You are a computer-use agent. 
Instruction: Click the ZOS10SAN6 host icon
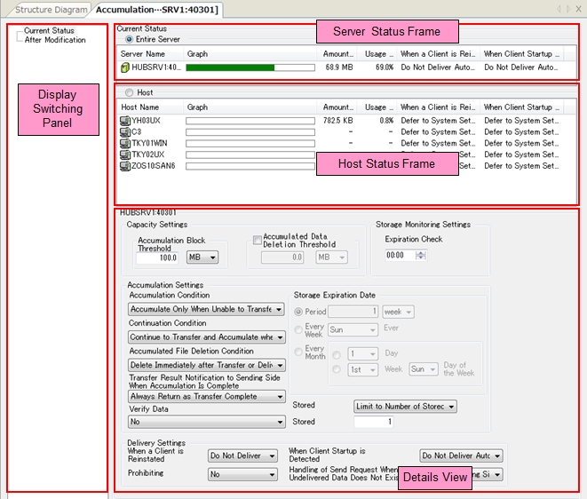(124, 165)
